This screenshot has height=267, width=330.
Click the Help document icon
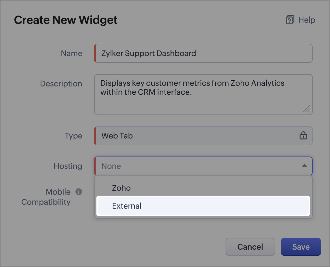[290, 20]
